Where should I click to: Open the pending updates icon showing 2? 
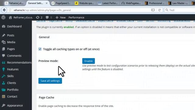coord(37,18)
